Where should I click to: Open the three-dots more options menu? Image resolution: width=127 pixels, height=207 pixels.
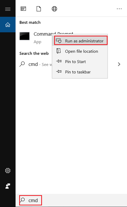pyautogui.click(x=119, y=9)
